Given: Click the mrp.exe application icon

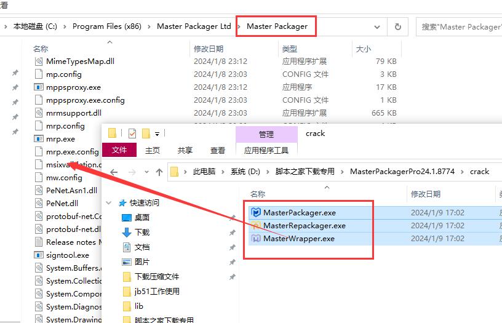Looking at the screenshot, I should click(x=39, y=139).
